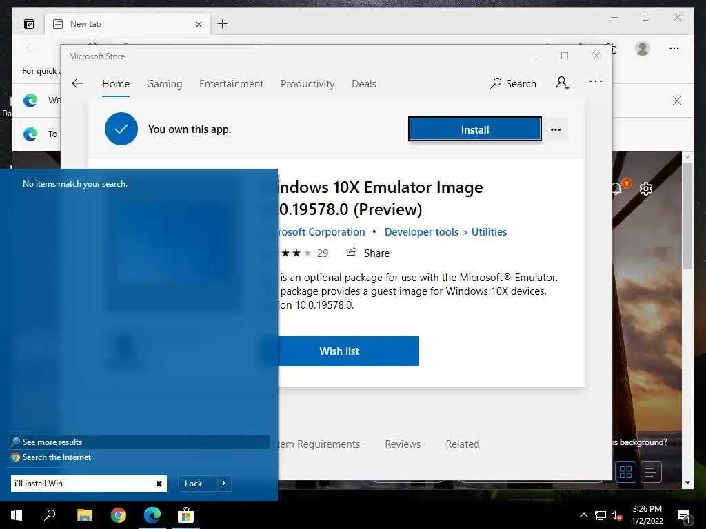Open taskbar search magnifier
Image resolution: width=706 pixels, height=529 pixels.
[x=50, y=515]
